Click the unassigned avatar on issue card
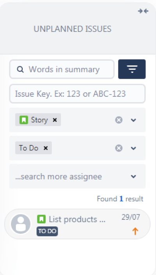The image size is (156, 275). [21, 224]
